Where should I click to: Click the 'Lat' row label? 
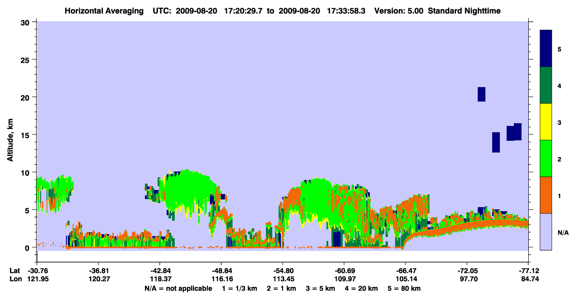tap(15, 271)
